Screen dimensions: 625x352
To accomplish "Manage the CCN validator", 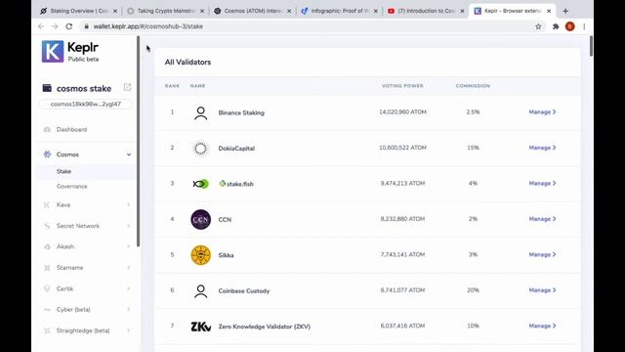I will [x=543, y=219].
